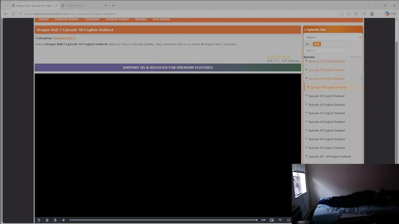Open the Dubbed Anime menu
This screenshot has height=224, width=399.
[x=67, y=19]
